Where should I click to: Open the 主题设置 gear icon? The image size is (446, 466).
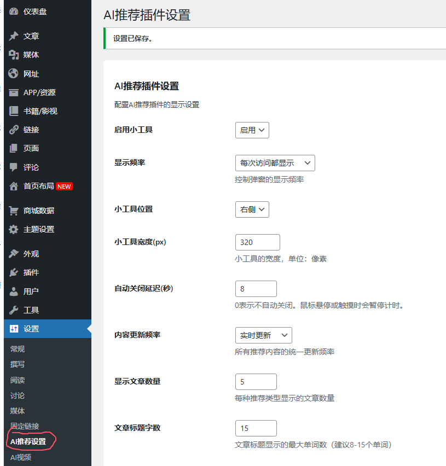[x=14, y=229]
